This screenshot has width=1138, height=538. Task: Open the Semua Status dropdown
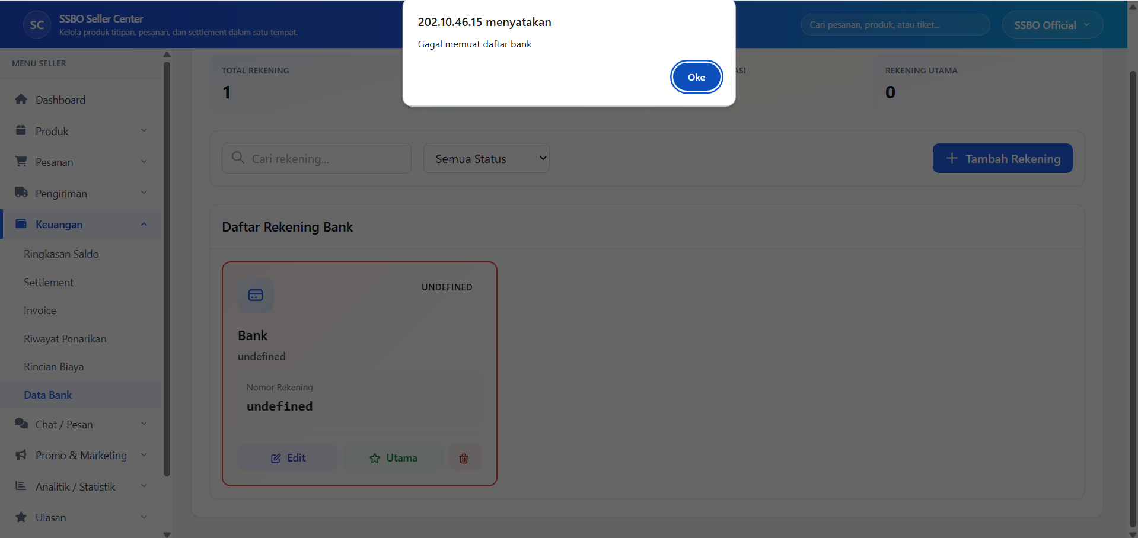[486, 159]
